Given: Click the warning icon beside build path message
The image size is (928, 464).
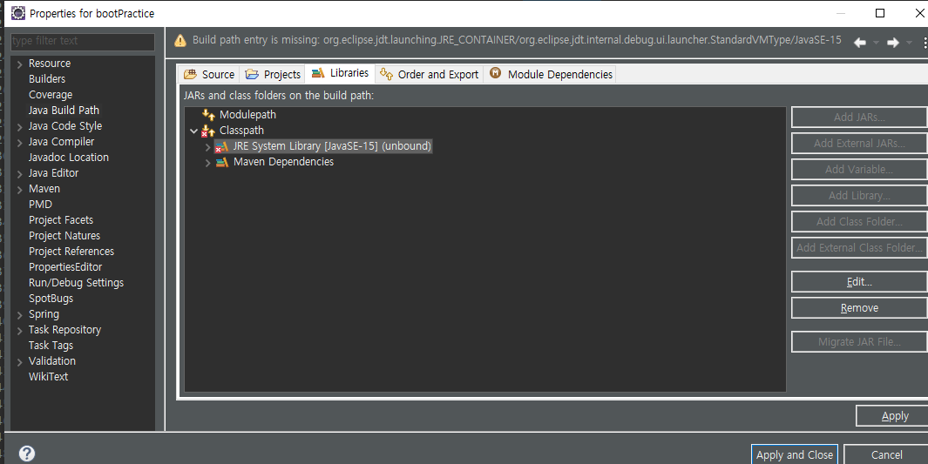Looking at the screenshot, I should coord(180,41).
